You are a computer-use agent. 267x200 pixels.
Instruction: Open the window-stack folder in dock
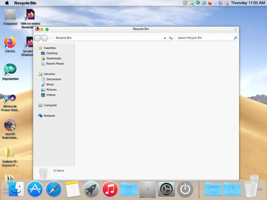click(213, 189)
